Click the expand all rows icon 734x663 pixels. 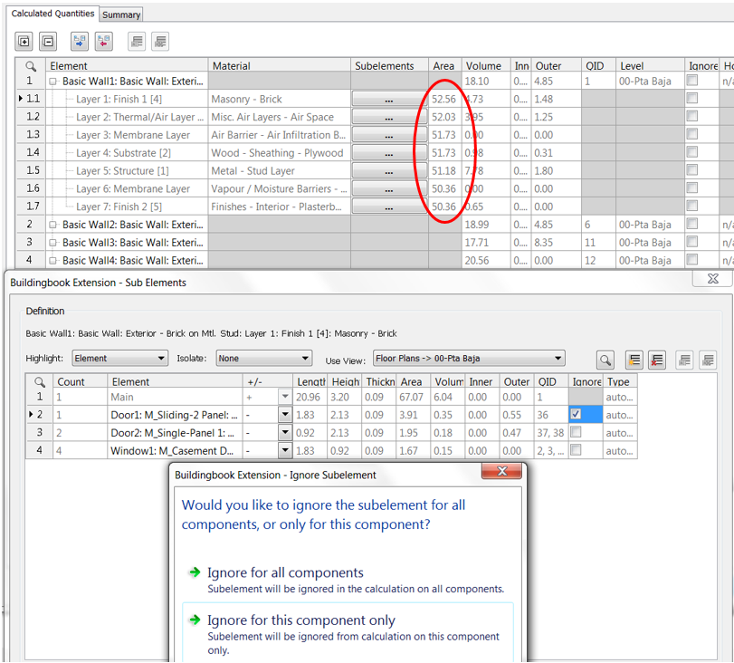[x=24, y=41]
